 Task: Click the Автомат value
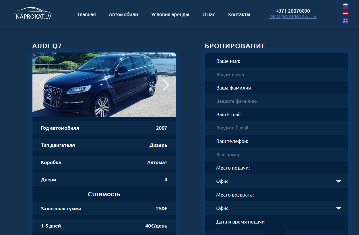[x=157, y=162]
